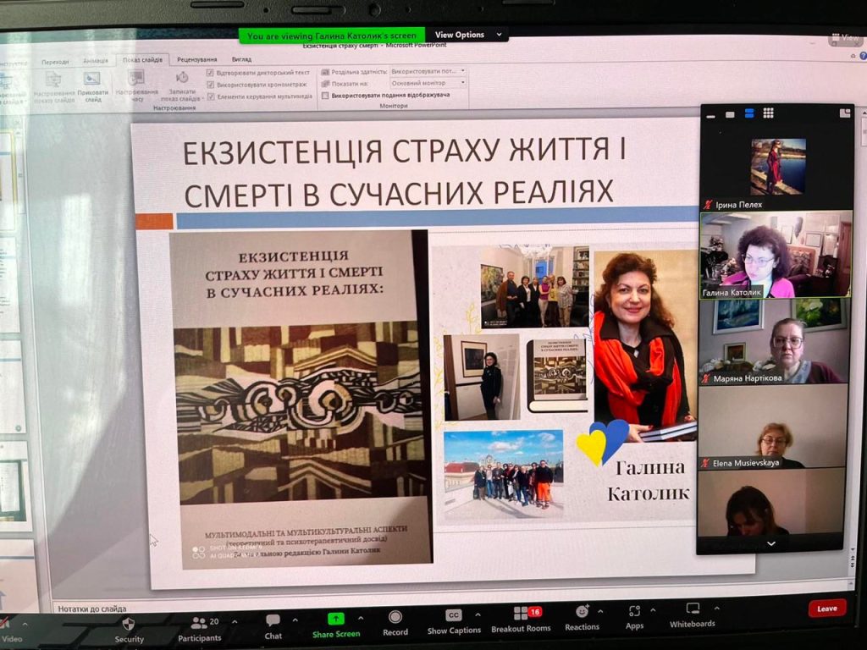Screen dimensions: 867x650
Task: Open the Рецензування ribbon tab
Action: 196,59
